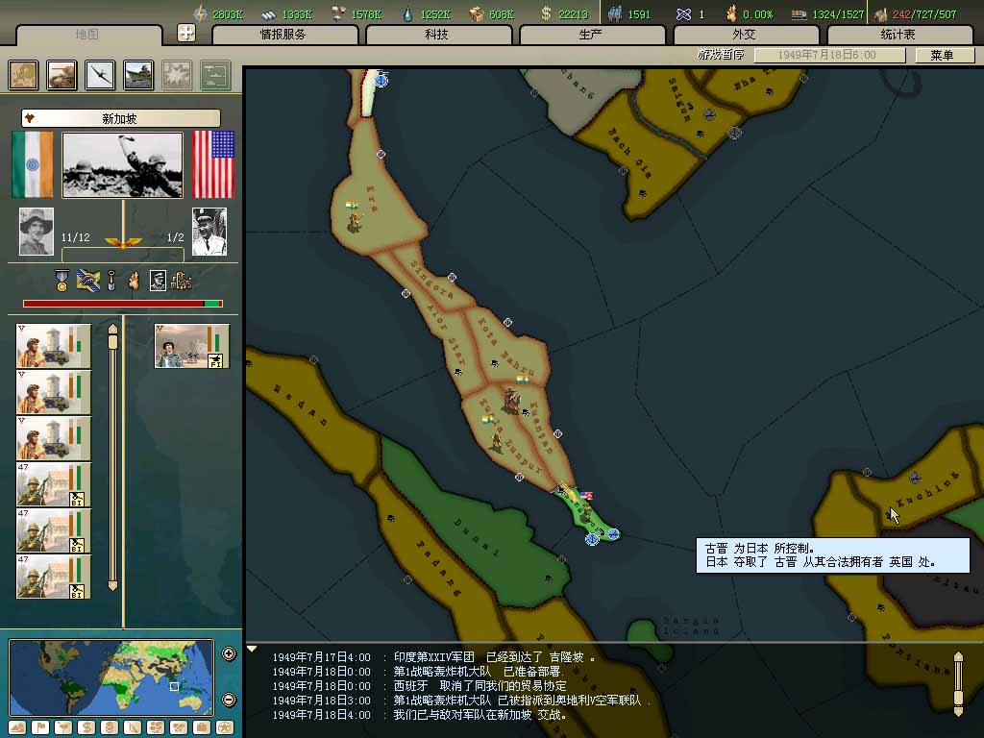
Task: Click the 1949年7月18日6:00 date field
Action: 828,55
